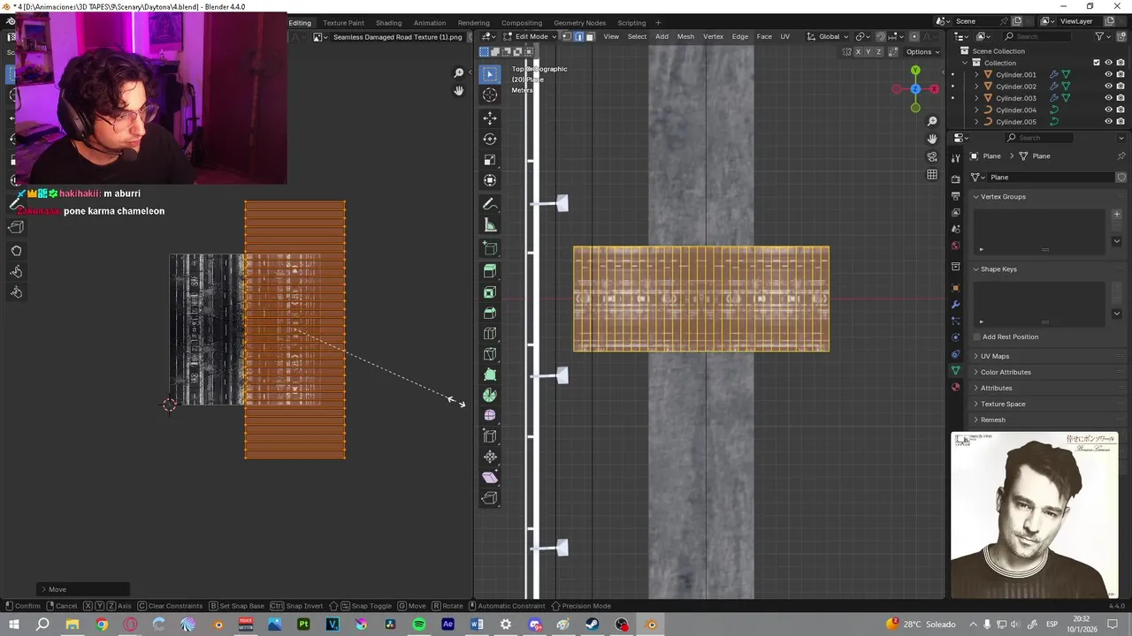Activate the Extrude Region tool
The image size is (1132, 636).
490,271
